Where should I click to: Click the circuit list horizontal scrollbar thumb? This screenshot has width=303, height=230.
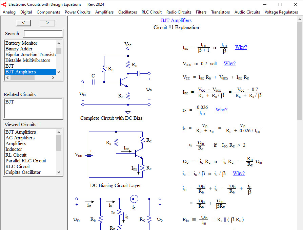22,77
